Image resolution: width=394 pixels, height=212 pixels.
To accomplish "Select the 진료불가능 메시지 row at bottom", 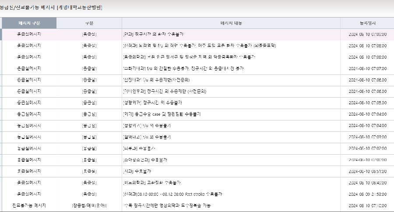I will pyautogui.click(x=29, y=205).
